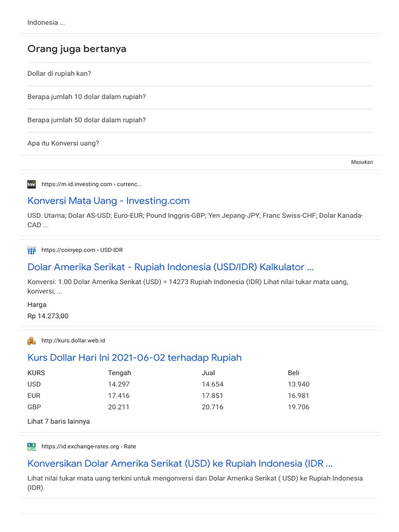
Task: Click the coinyep.com USD-IDR URL breadcrumb
Action: point(82,250)
